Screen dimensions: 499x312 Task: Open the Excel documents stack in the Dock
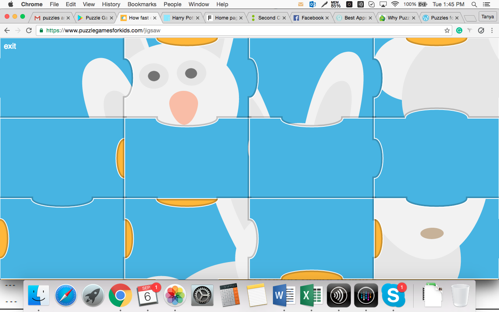pos(433,295)
